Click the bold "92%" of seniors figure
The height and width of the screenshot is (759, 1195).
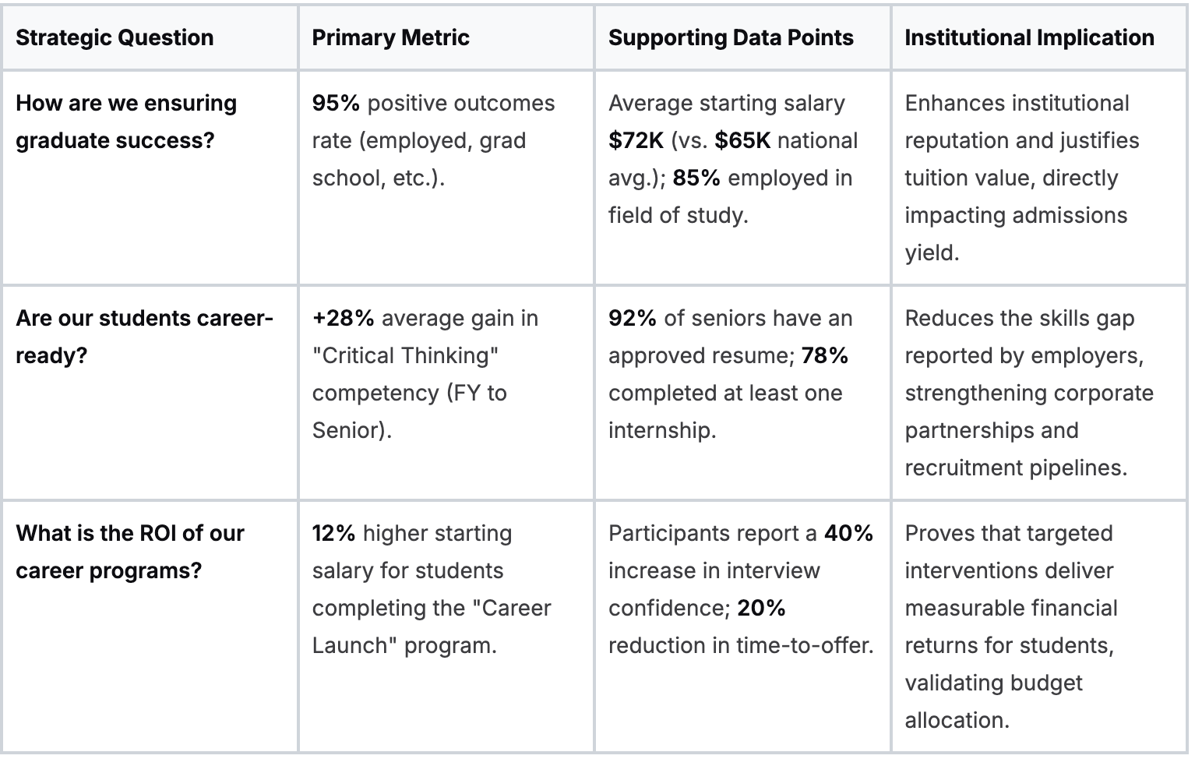point(633,319)
